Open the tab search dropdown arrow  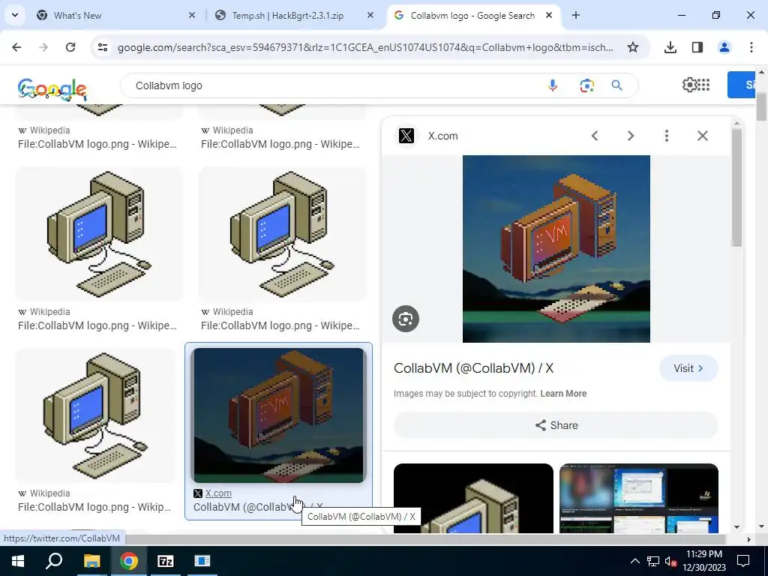[15, 15]
